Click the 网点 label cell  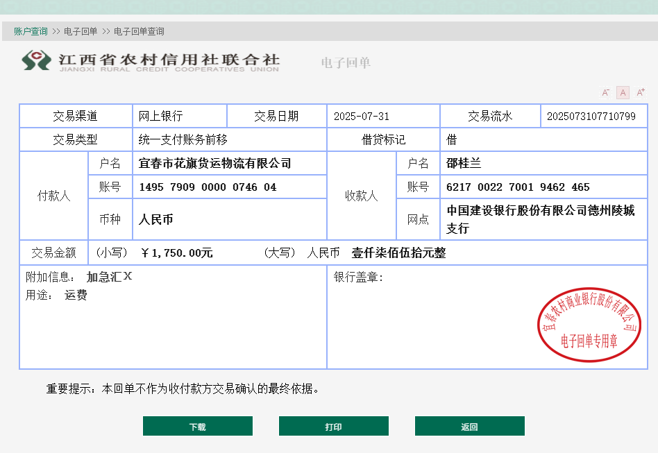418,219
